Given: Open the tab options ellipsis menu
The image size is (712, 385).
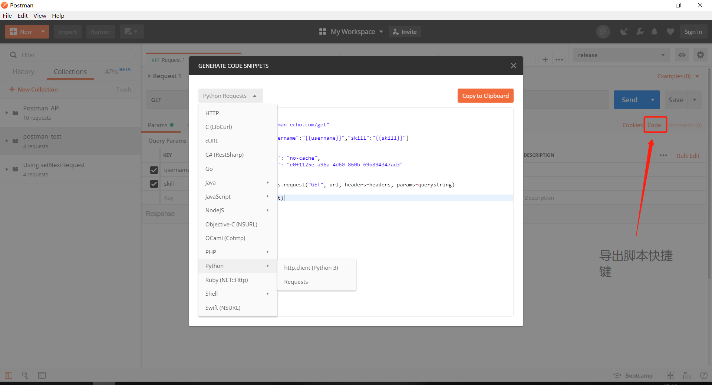Looking at the screenshot, I should tap(559, 59).
